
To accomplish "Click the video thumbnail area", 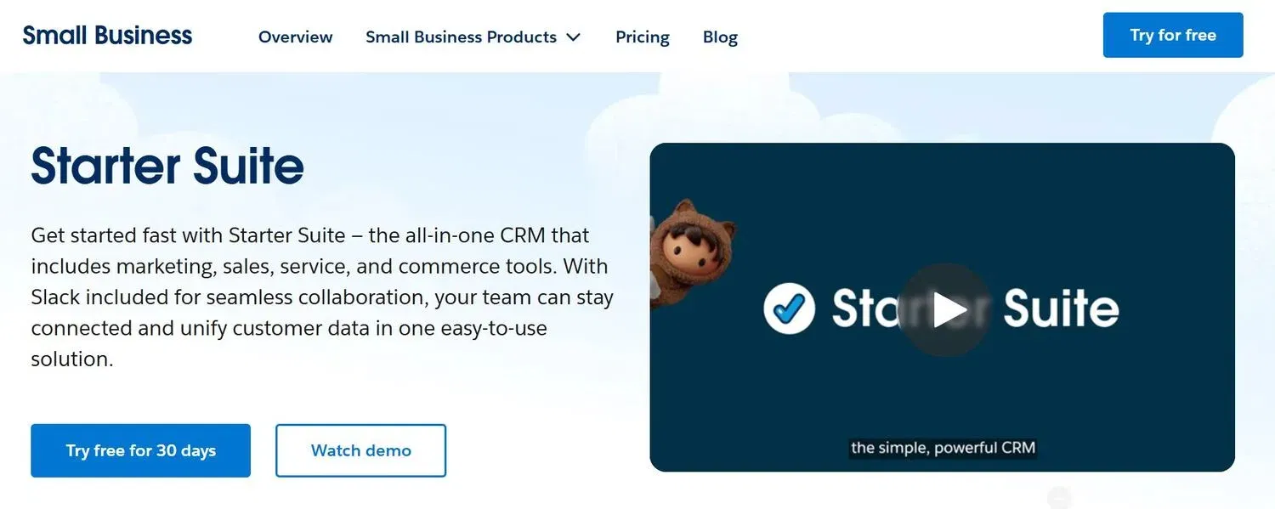I will tap(942, 307).
